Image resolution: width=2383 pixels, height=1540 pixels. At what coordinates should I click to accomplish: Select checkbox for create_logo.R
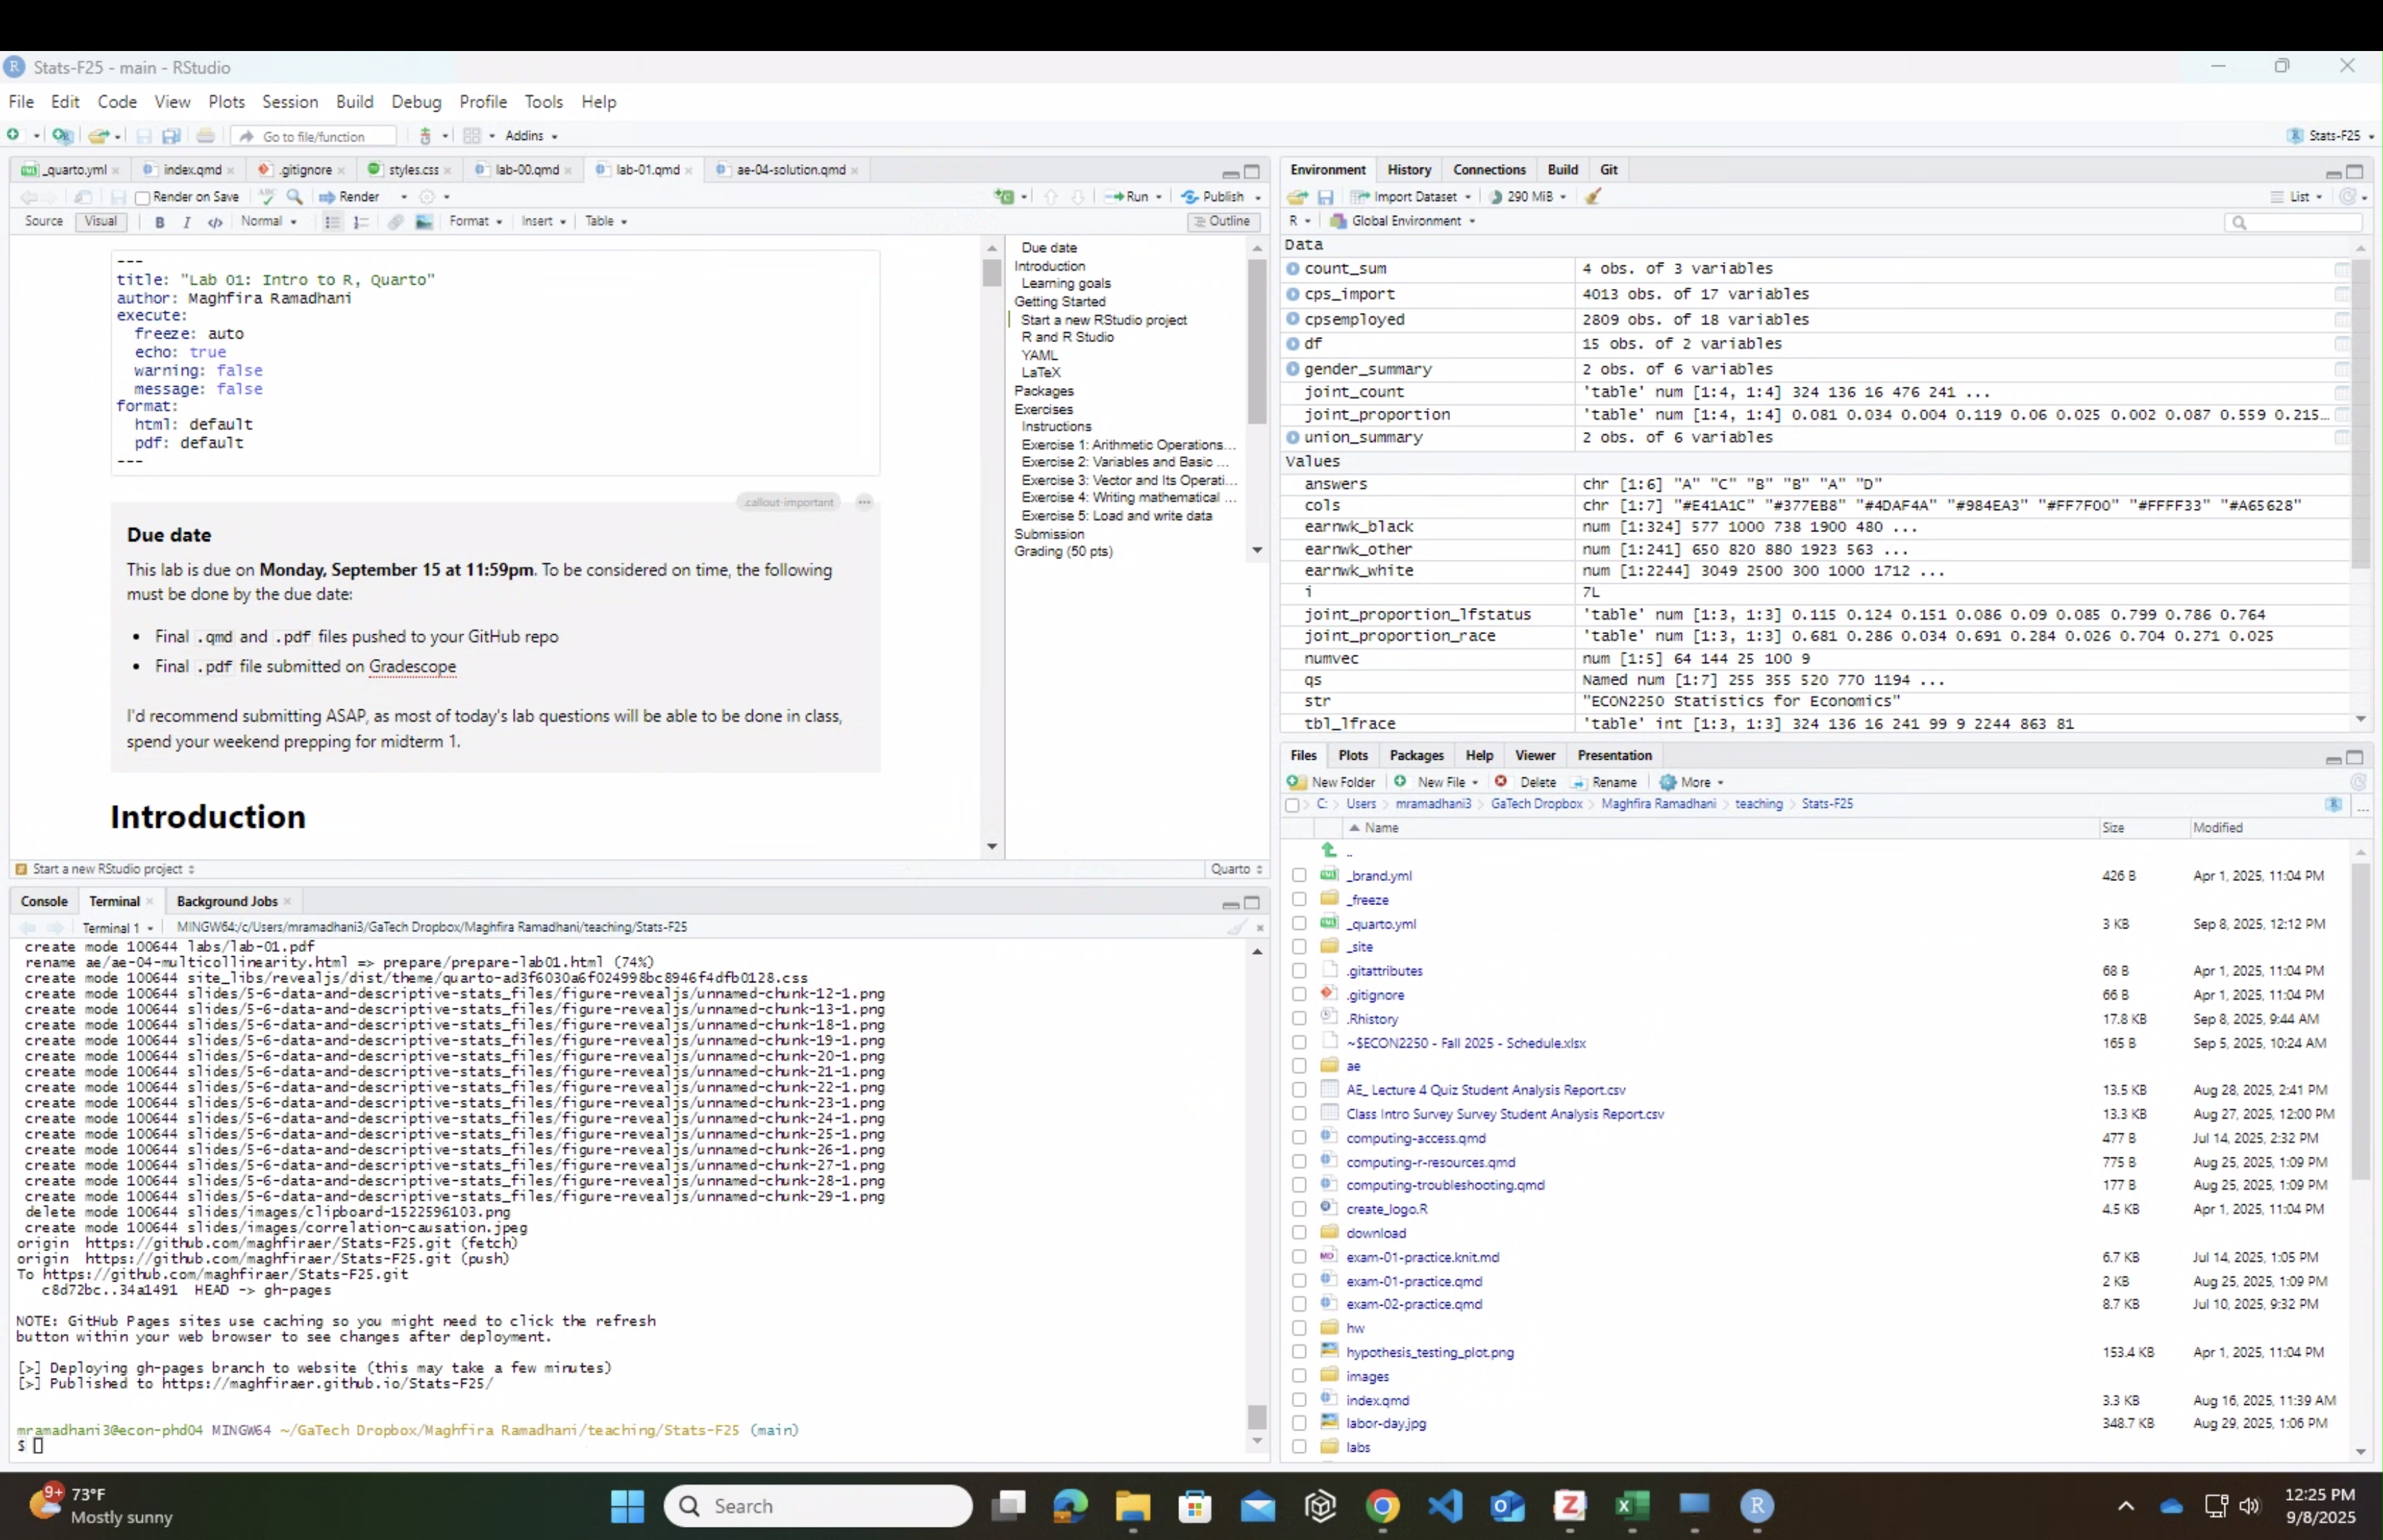[1298, 1209]
